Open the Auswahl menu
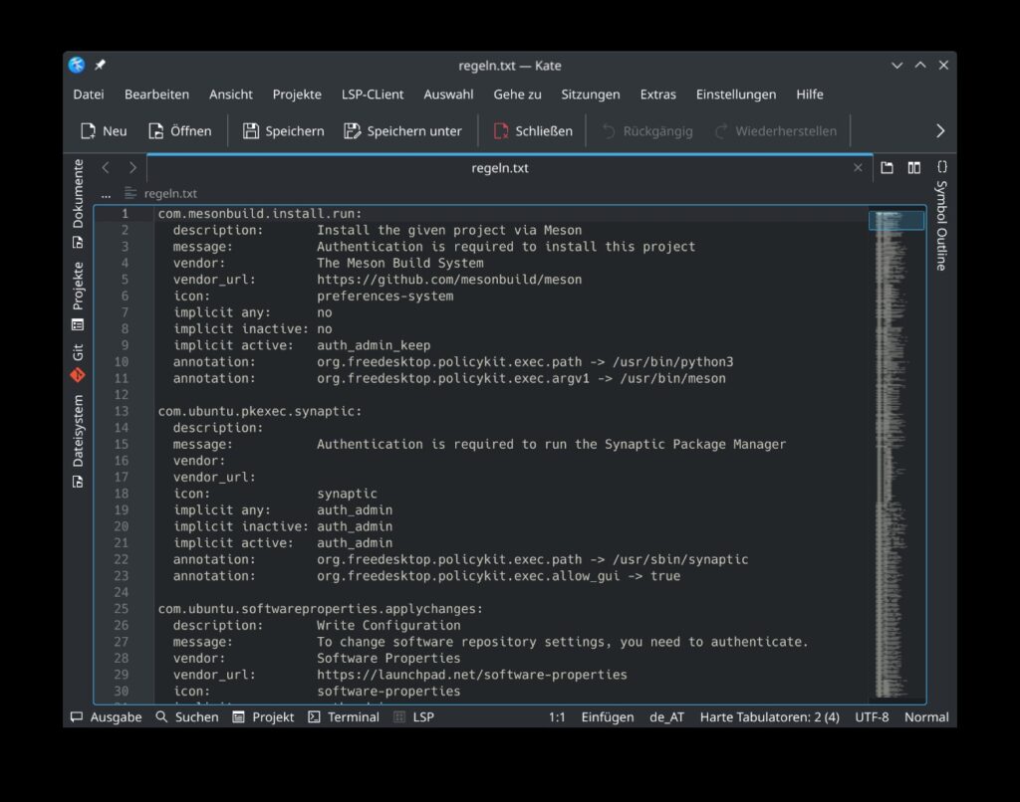 (448, 95)
